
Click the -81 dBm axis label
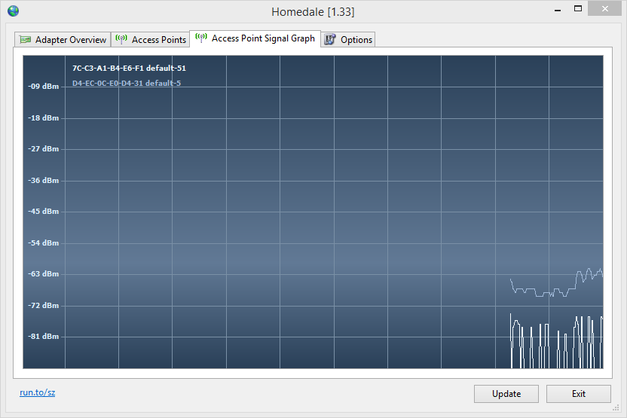point(43,336)
